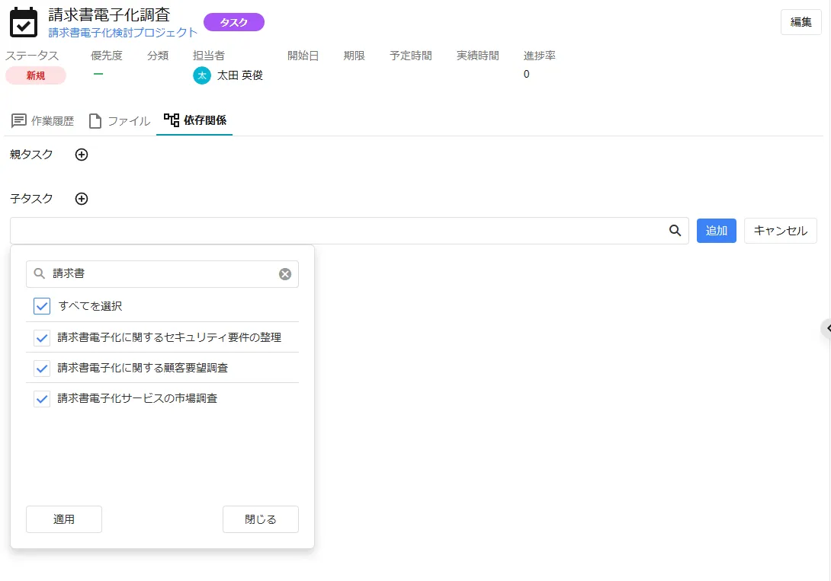
Task: Toggle the 請求書電子化に関する顧客要望調査 checkbox
Action: point(42,368)
